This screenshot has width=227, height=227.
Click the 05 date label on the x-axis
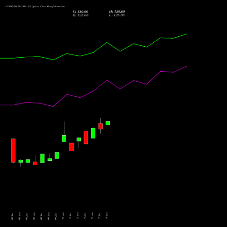pos(41,216)
